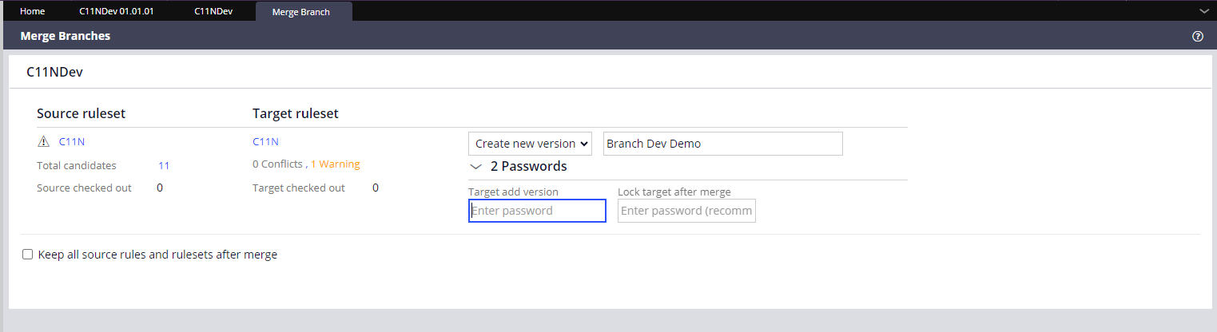This screenshot has width=1217, height=332.
Task: Open the source ruleset C11N link
Action: coord(72,142)
